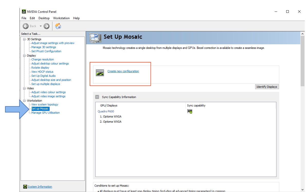Click the System Information icon

tap(25, 187)
